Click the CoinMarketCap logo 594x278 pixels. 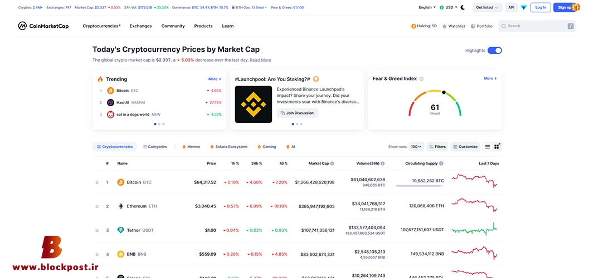pos(43,26)
